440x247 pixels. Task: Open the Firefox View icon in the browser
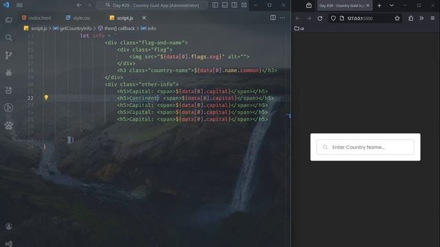[309, 5]
